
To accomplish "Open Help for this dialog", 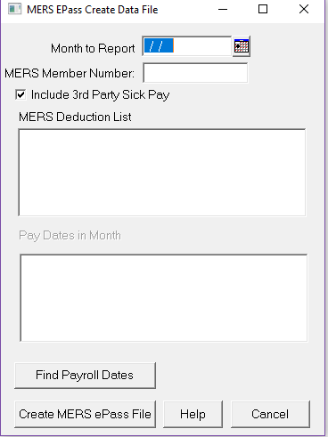I will pyautogui.click(x=193, y=414).
